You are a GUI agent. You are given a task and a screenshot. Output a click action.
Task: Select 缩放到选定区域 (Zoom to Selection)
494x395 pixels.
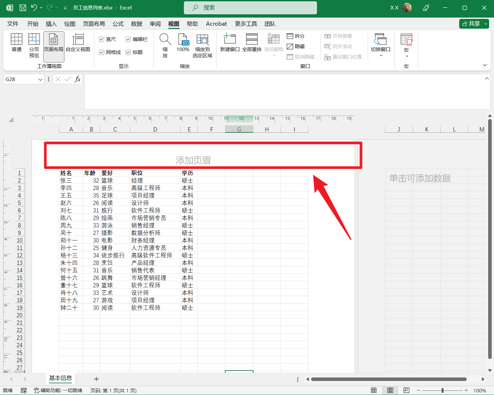pos(202,45)
